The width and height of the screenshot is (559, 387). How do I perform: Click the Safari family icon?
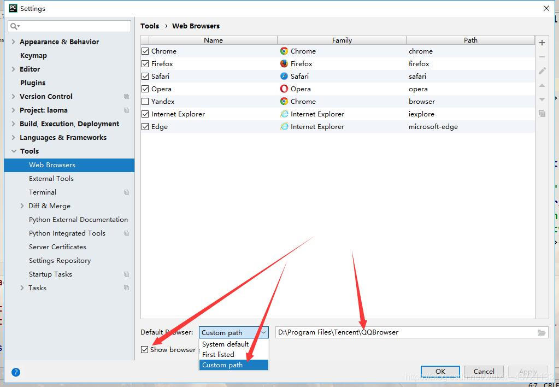[284, 76]
